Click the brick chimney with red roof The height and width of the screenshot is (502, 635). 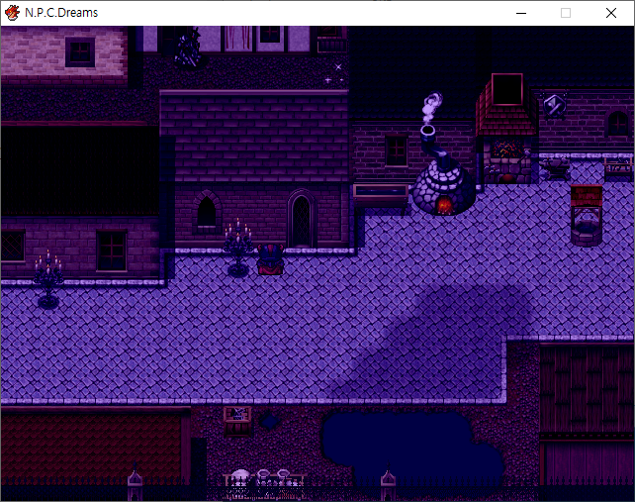[507, 105]
